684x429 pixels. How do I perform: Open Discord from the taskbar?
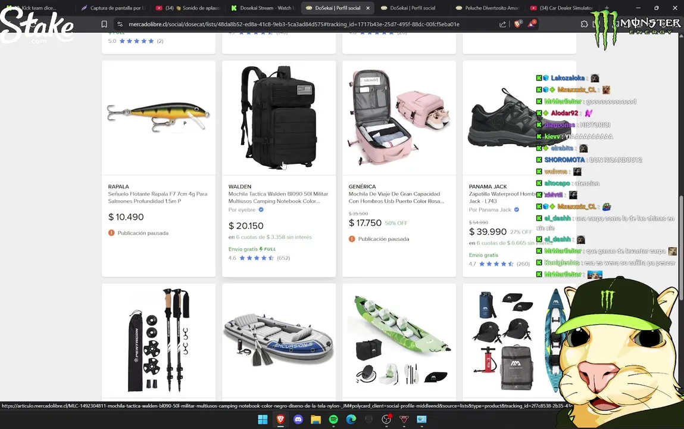[x=298, y=419]
